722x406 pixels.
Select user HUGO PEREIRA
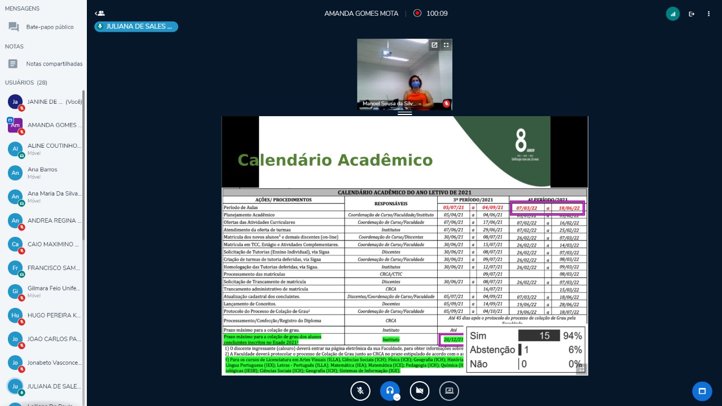(x=44, y=315)
